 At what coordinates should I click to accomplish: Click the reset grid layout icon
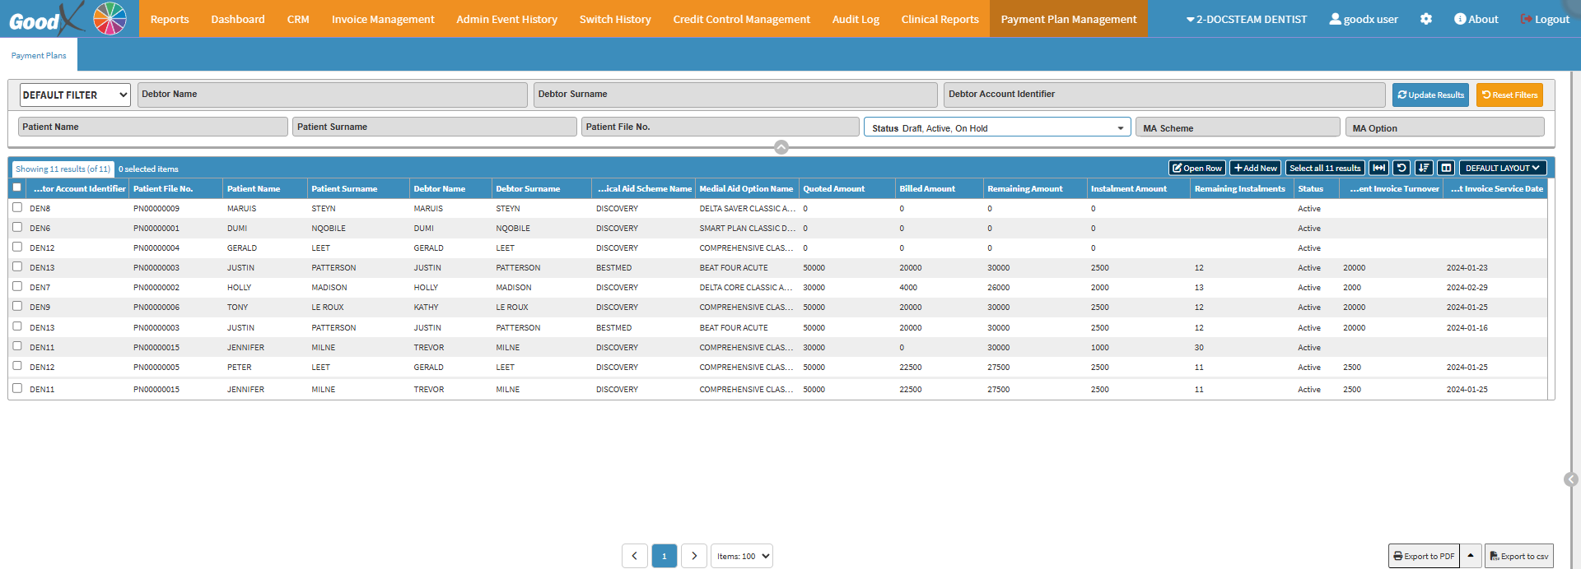1401,168
